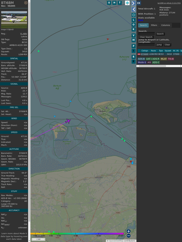182x242 pixels.
Task: Sort table by Type column
Action: click(x=161, y=51)
